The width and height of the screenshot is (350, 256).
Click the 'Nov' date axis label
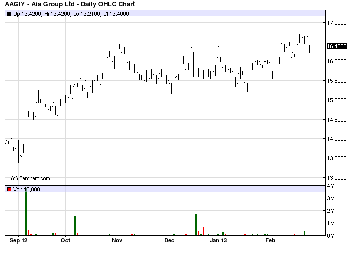click(x=117, y=240)
